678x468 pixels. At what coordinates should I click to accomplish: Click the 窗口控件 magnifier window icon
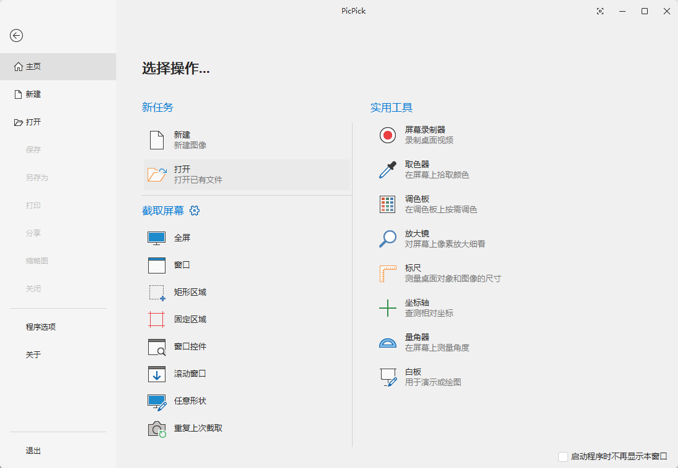pos(156,347)
